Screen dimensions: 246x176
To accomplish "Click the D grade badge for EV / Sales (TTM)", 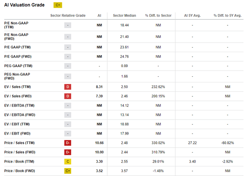I will tap(68, 87).
